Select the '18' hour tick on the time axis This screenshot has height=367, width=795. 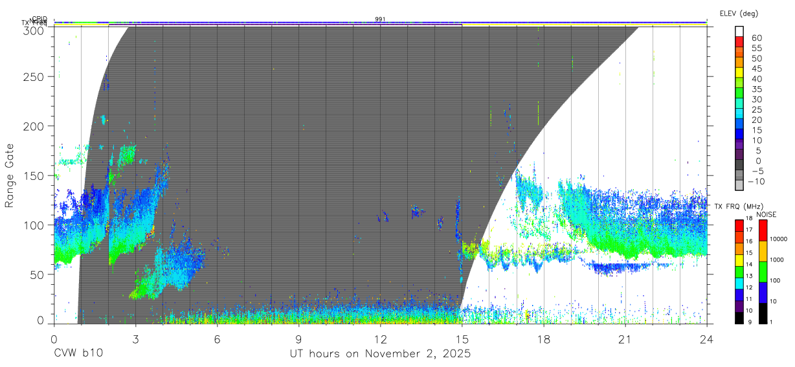pyautogui.click(x=544, y=339)
